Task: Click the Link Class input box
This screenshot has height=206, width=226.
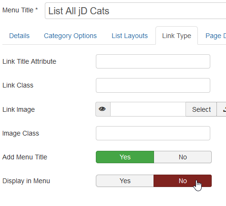Action: tap(153, 85)
